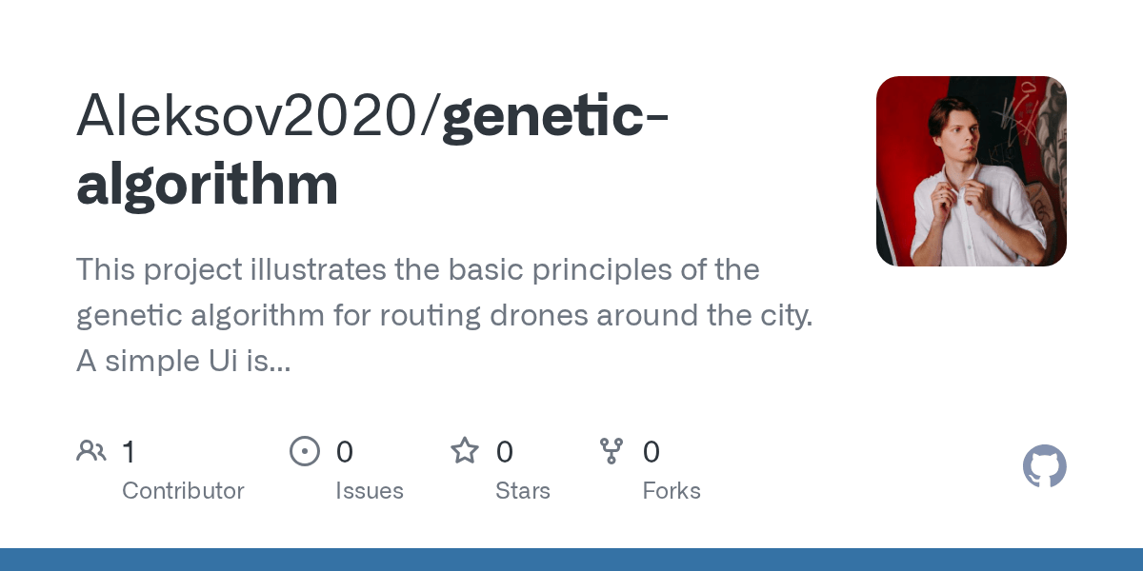The image size is (1143, 571).
Task: Click the zero count above Issues
Action: pyautogui.click(x=344, y=452)
